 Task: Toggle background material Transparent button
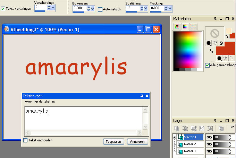pos(231,58)
